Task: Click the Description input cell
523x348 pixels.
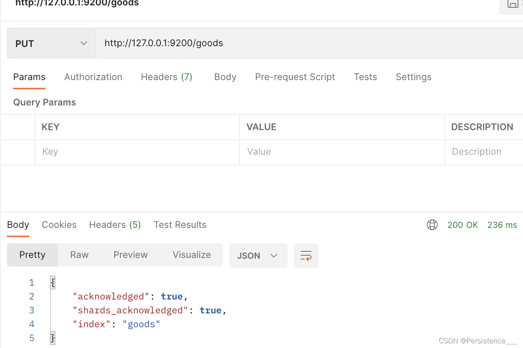Action: click(x=484, y=152)
